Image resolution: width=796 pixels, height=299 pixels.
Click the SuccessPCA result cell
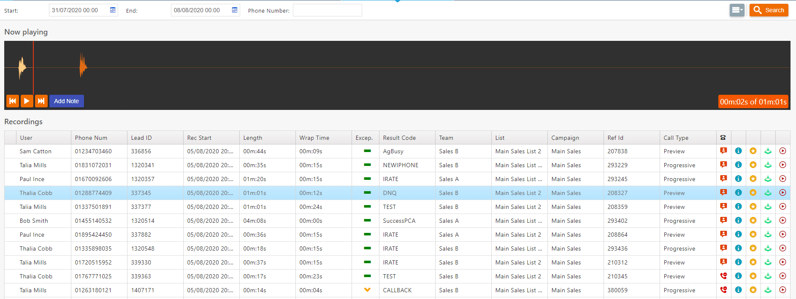tap(407, 221)
